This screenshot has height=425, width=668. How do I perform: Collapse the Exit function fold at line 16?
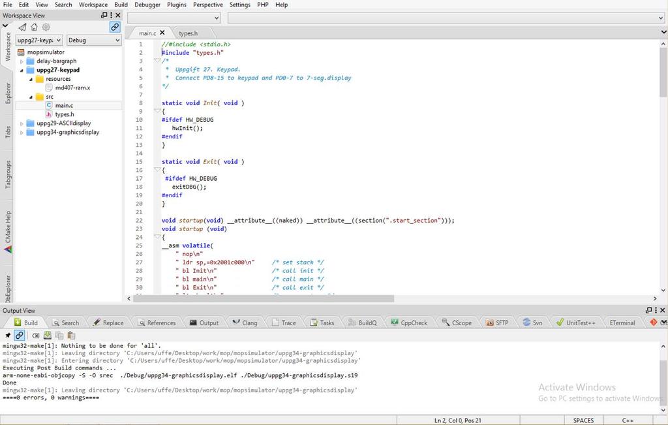click(x=157, y=170)
